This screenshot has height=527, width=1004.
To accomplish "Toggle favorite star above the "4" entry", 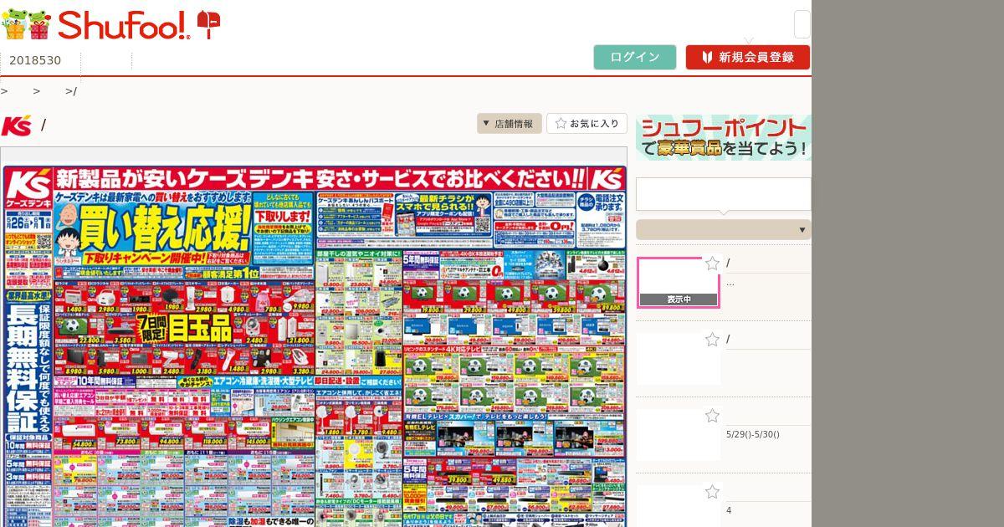I will (x=712, y=492).
